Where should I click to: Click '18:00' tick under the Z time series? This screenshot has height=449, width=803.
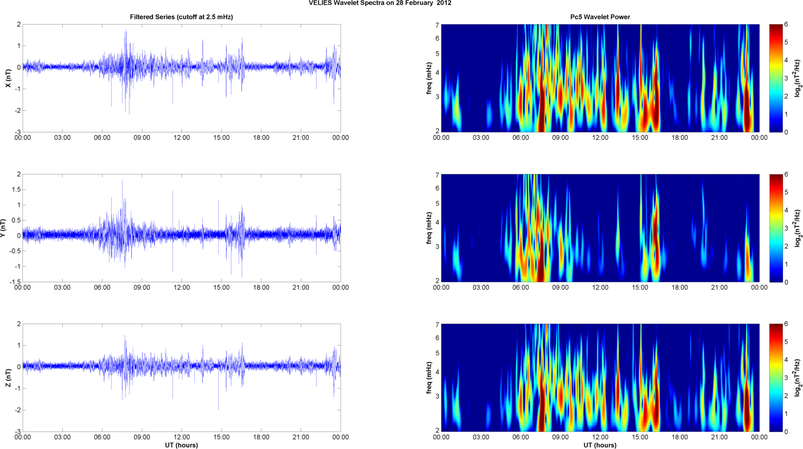[261, 437]
